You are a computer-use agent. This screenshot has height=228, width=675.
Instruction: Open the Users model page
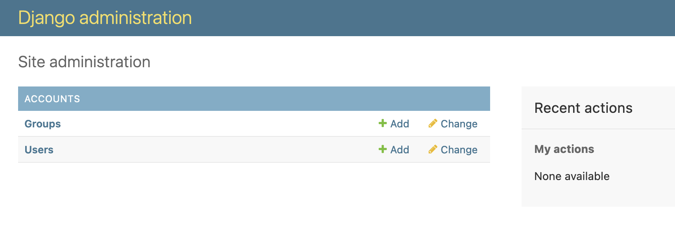click(x=39, y=149)
